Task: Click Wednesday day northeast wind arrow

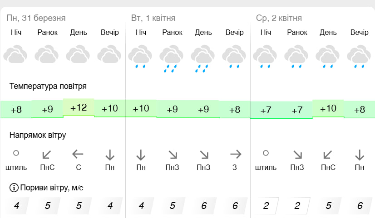Action: [x=327, y=155]
